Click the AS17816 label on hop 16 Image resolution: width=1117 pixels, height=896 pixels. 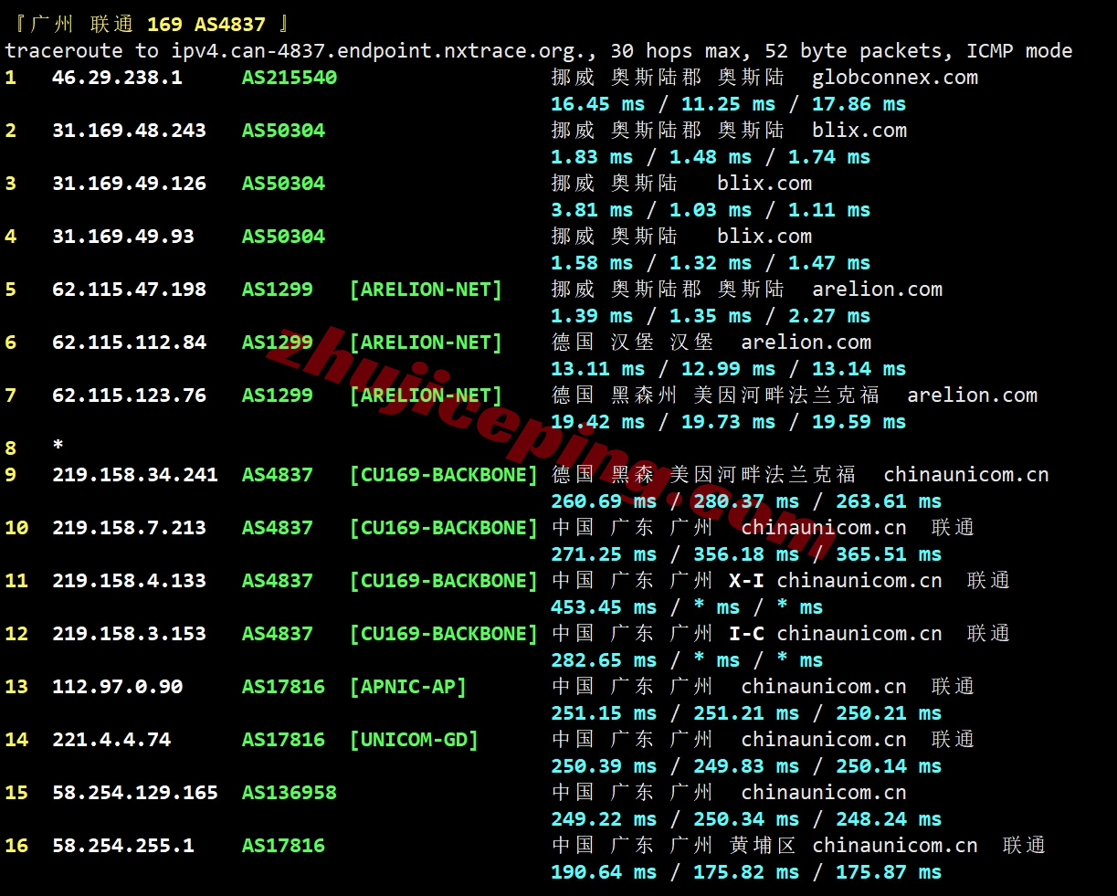(x=283, y=846)
